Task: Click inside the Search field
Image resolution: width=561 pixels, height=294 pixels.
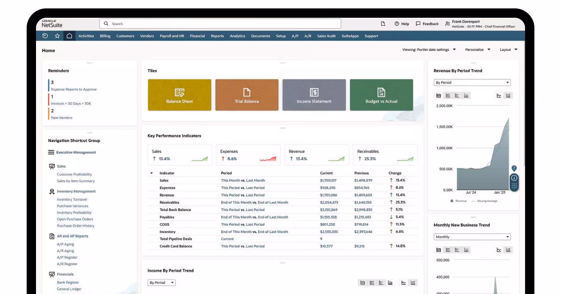Action: [220, 24]
